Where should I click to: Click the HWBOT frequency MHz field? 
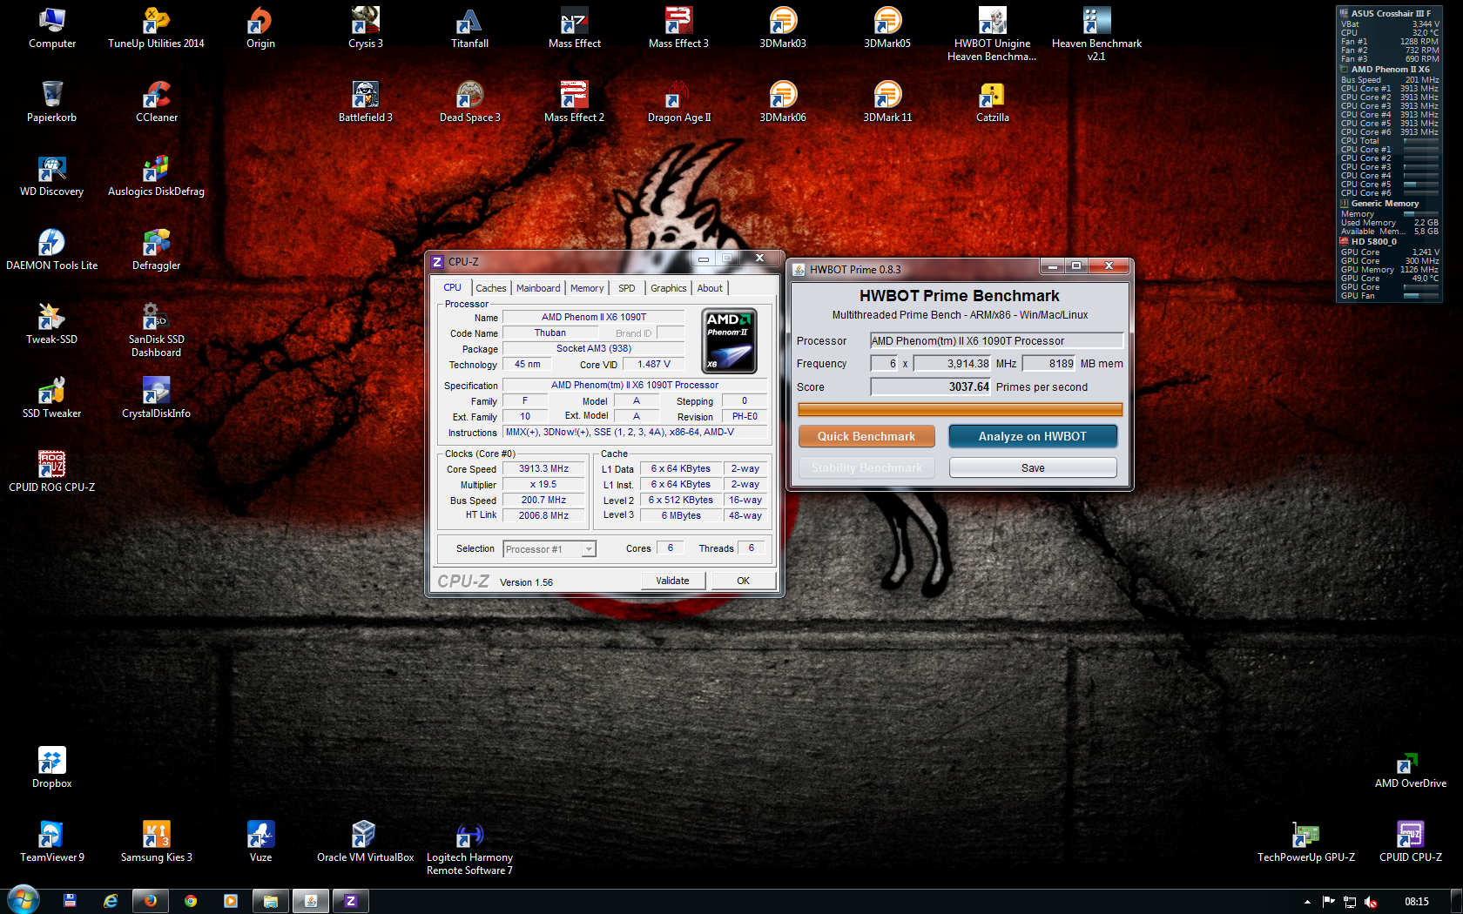point(953,363)
